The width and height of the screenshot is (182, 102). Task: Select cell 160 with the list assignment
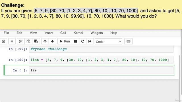pyautogui.click(x=101, y=60)
